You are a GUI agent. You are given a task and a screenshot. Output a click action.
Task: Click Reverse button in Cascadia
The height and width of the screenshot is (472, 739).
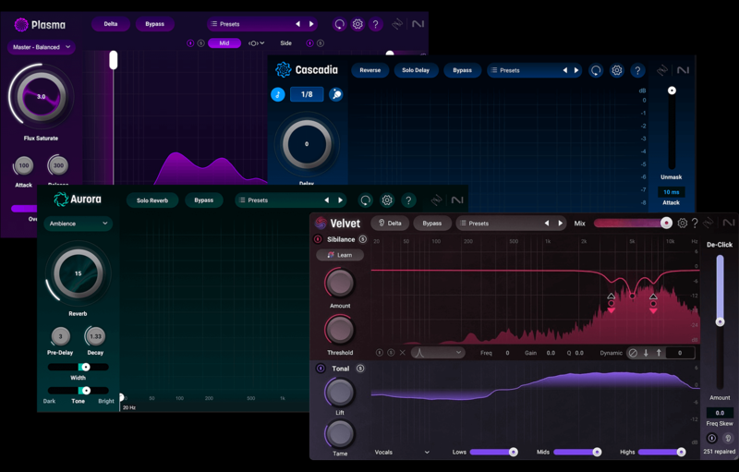[x=370, y=70]
